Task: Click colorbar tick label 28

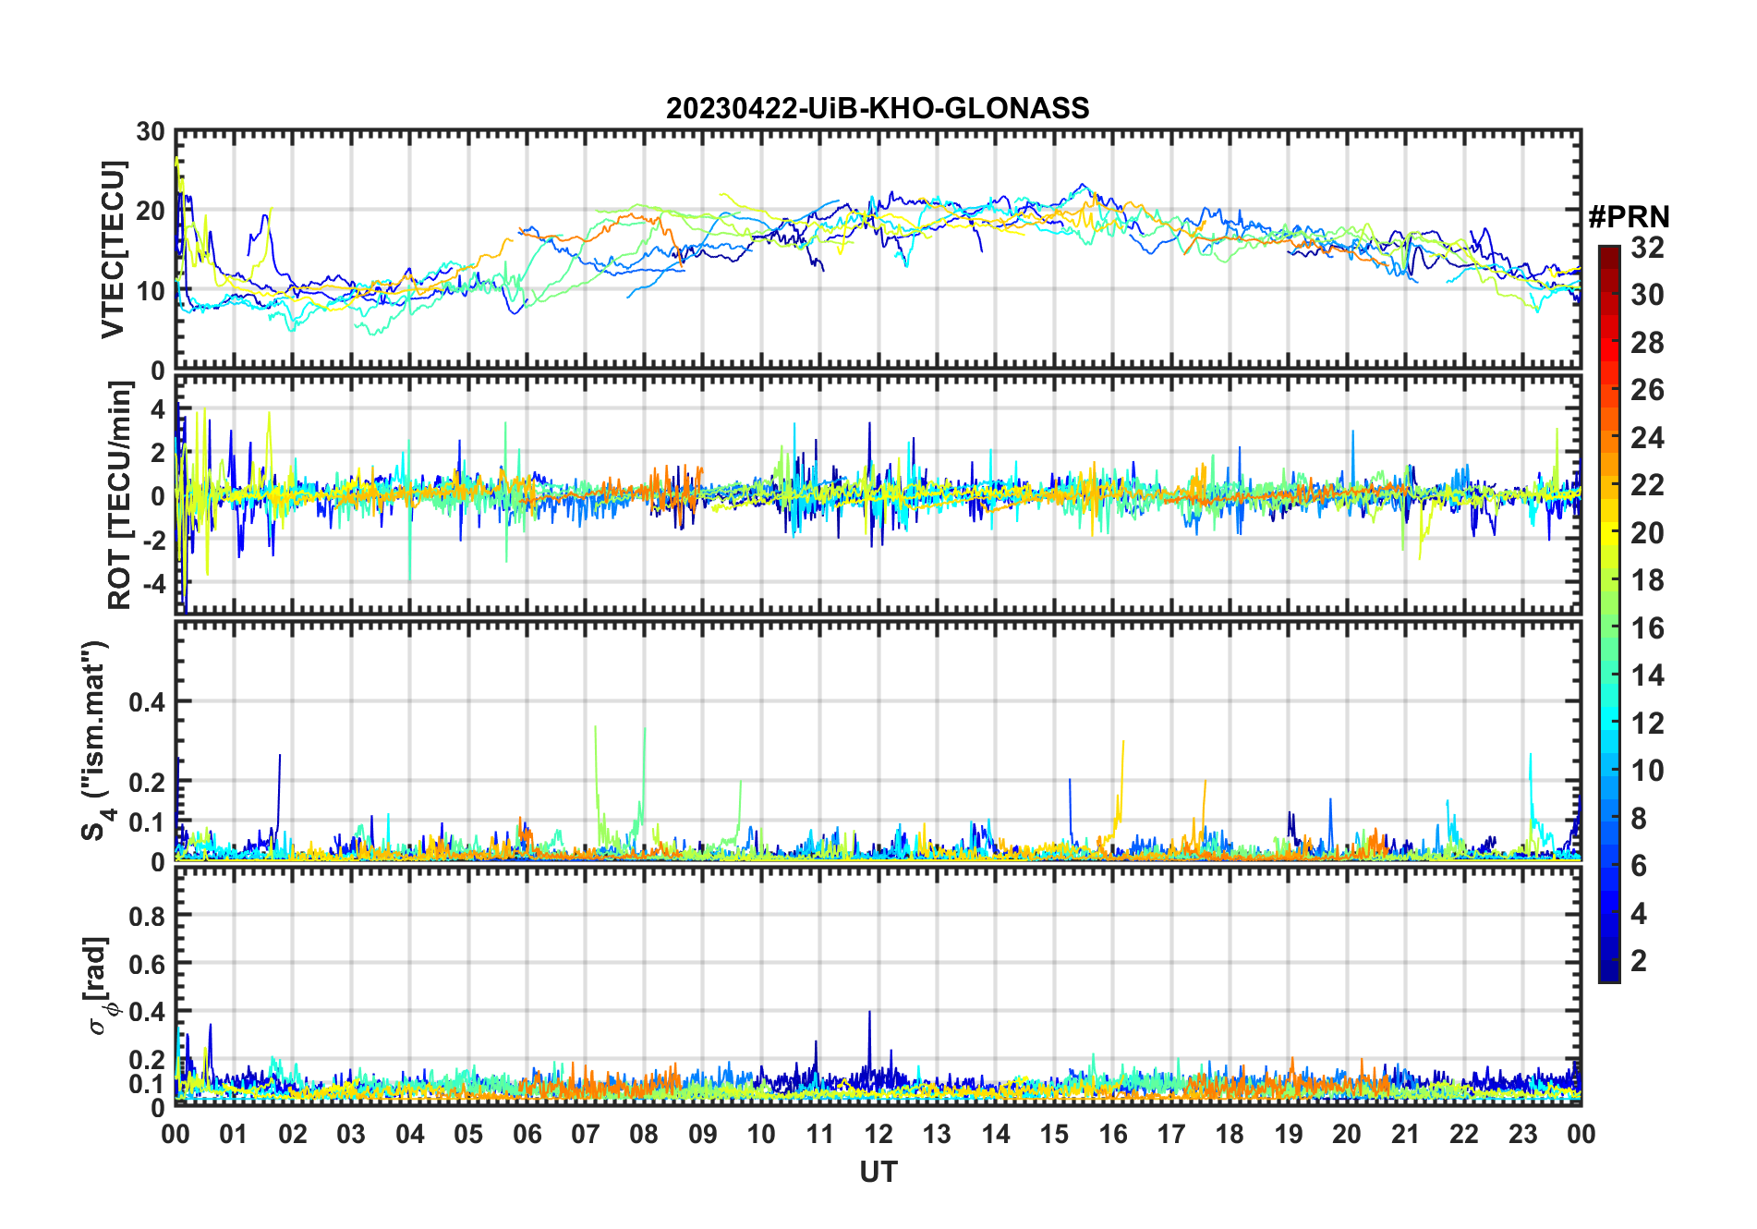Action: (x=1648, y=343)
